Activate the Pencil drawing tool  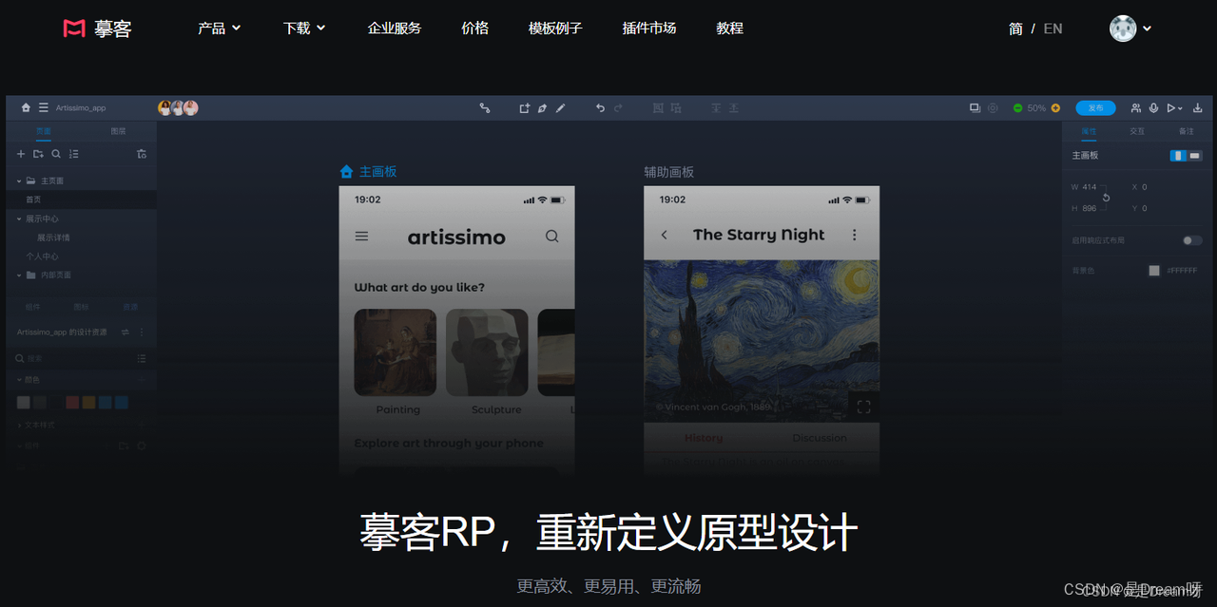[560, 108]
